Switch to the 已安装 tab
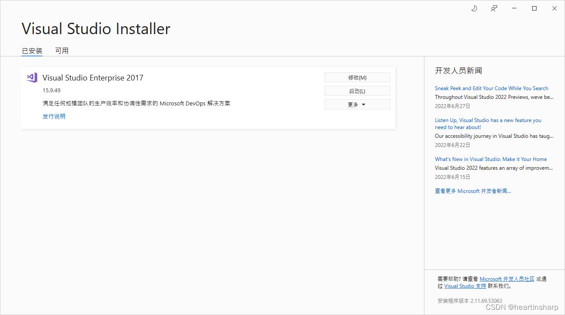 [32, 51]
